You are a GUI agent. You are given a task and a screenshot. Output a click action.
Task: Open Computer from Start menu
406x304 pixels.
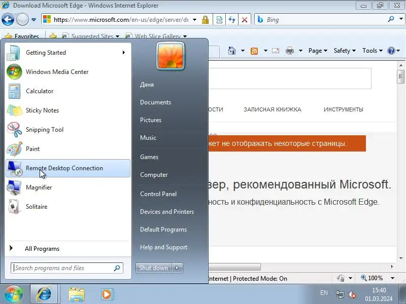pos(154,175)
